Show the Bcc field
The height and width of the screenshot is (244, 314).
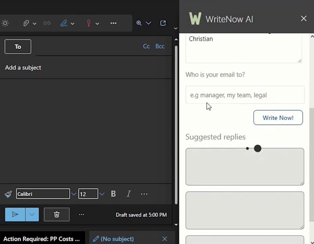pos(160,46)
